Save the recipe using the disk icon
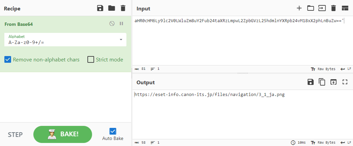This screenshot has width=353, height=146. tap(100, 8)
